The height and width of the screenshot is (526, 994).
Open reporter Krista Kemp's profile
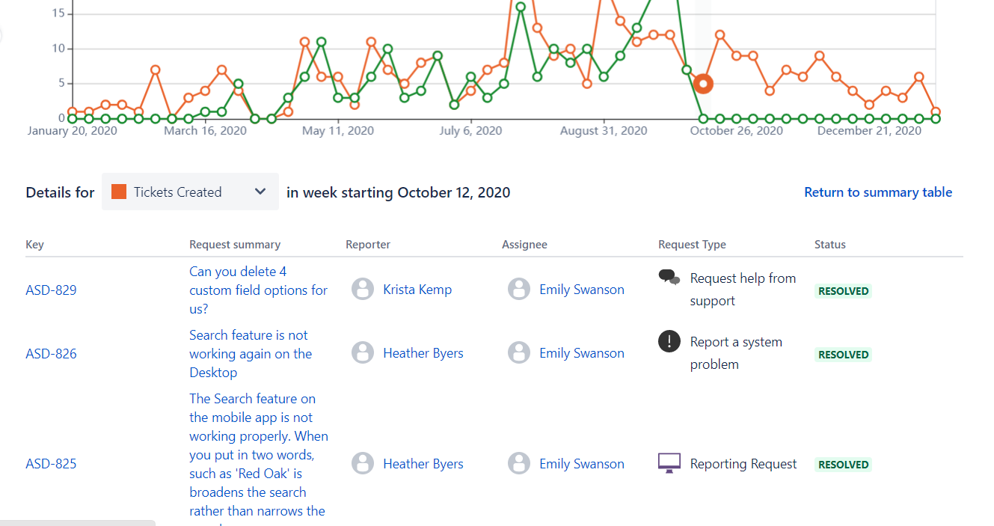tap(417, 290)
